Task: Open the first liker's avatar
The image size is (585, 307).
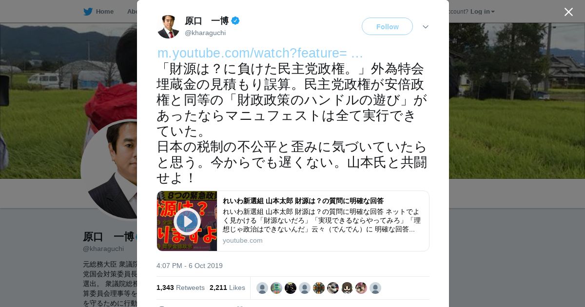Action: click(x=262, y=288)
